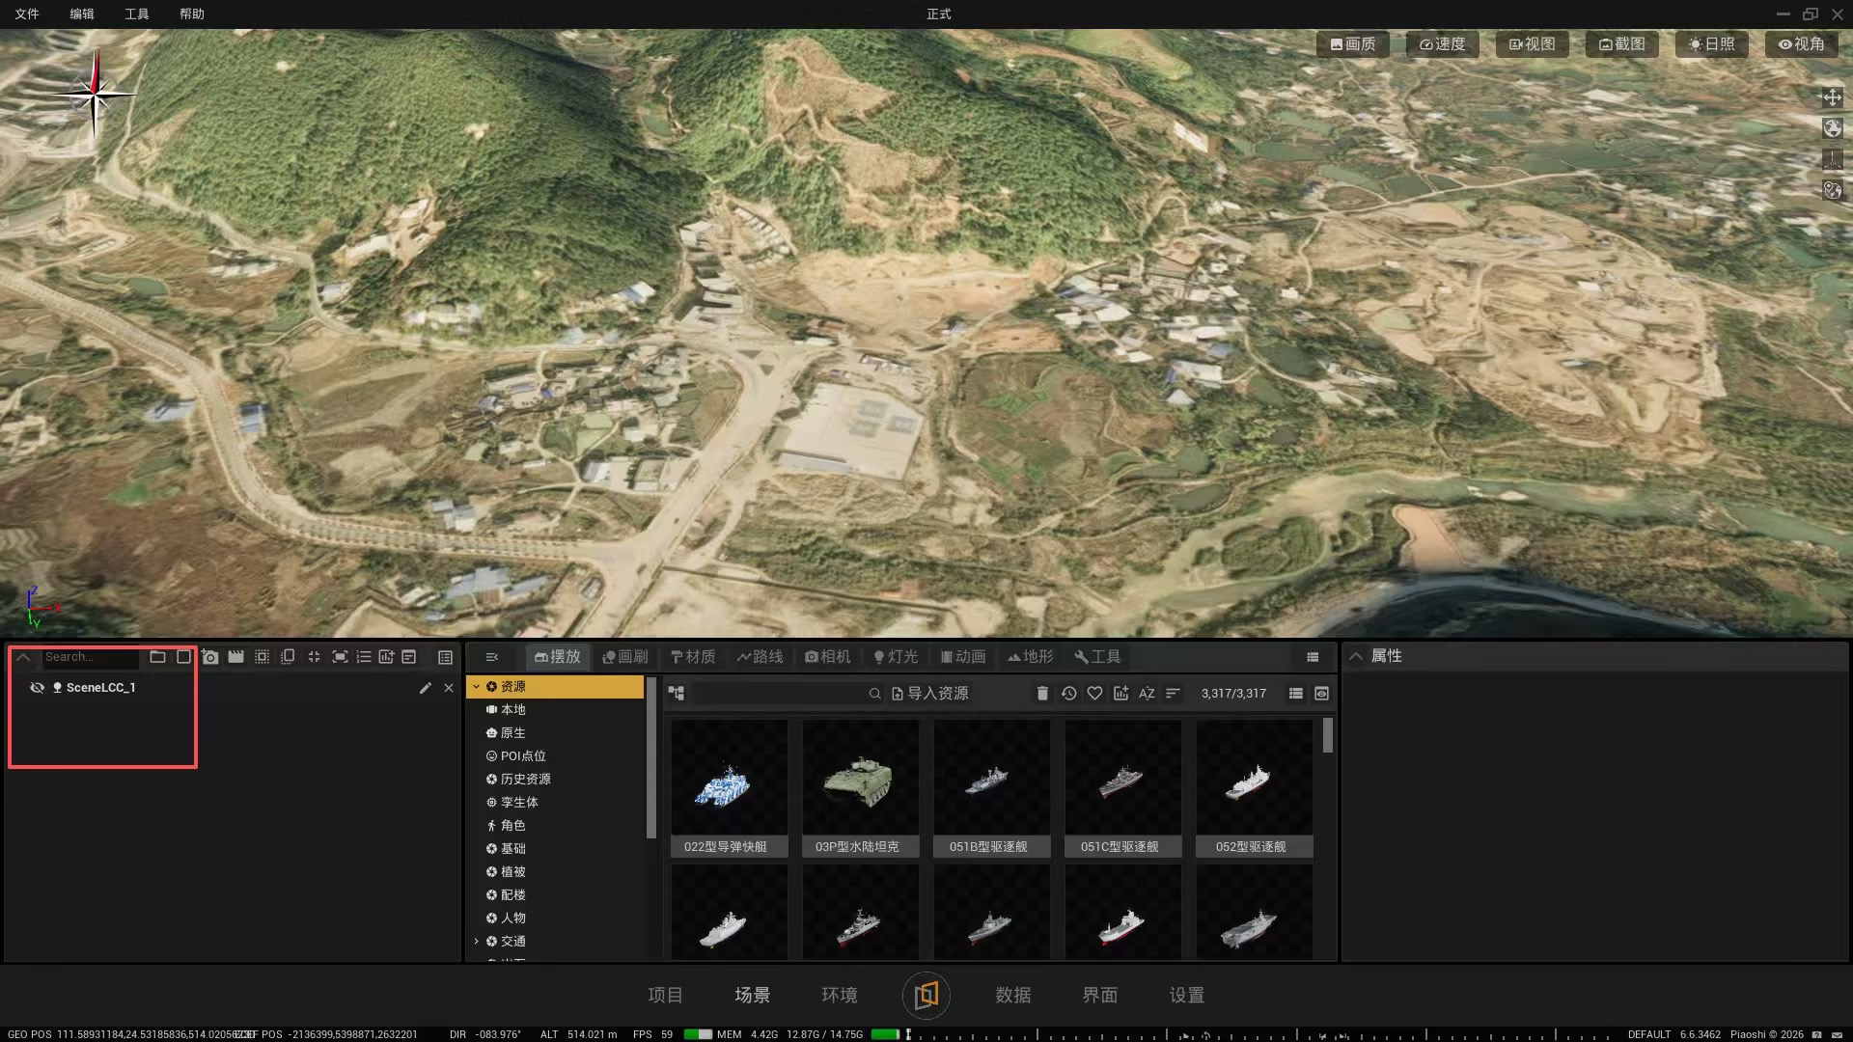Click the list view icon in scene toolbar

coord(445,657)
